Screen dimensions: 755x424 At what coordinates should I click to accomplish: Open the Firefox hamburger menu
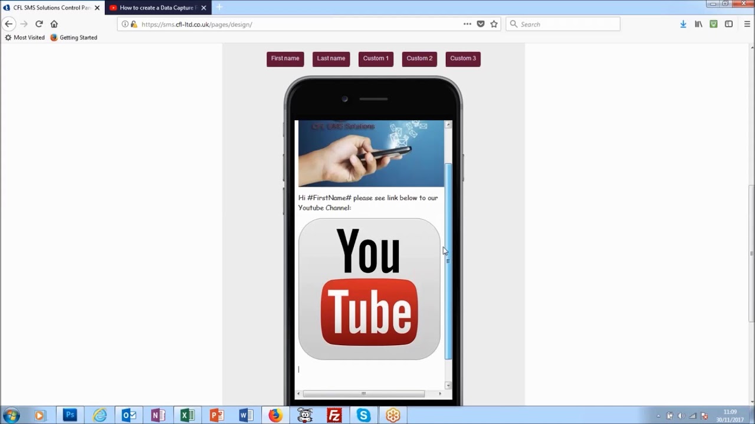point(747,24)
